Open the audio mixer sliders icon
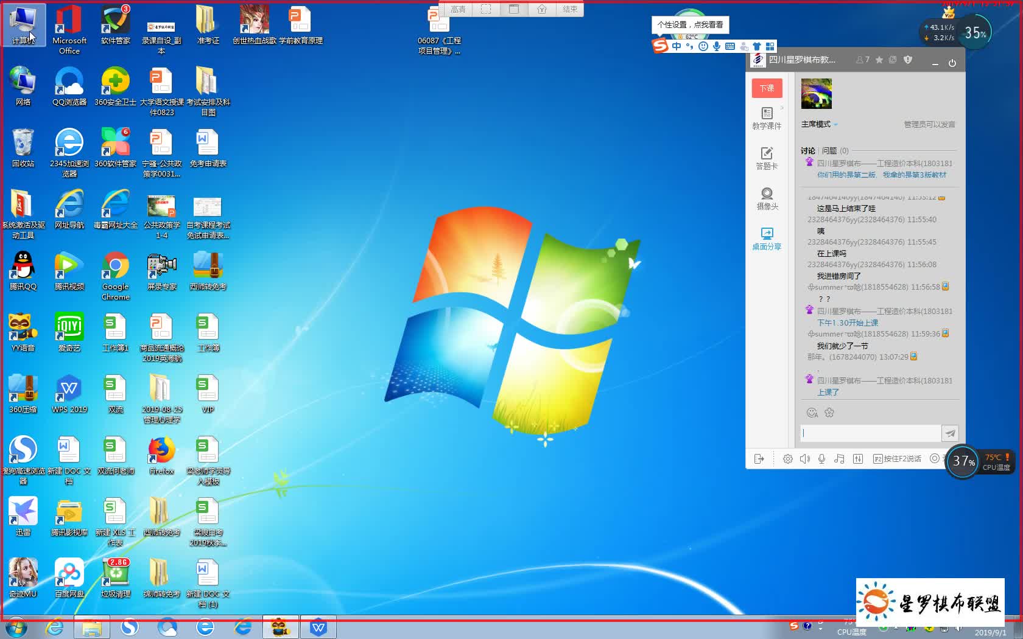 (x=857, y=459)
